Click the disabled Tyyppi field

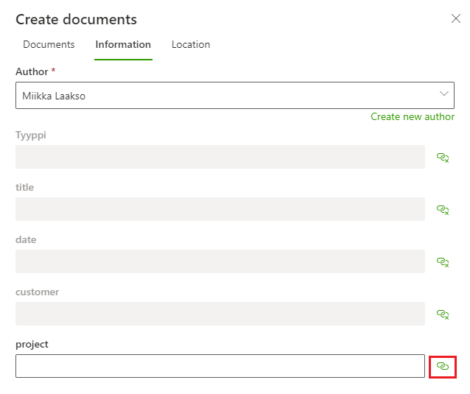click(220, 157)
